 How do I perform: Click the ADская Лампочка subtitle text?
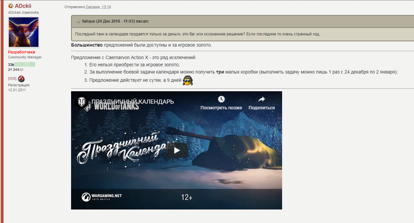(23, 12)
